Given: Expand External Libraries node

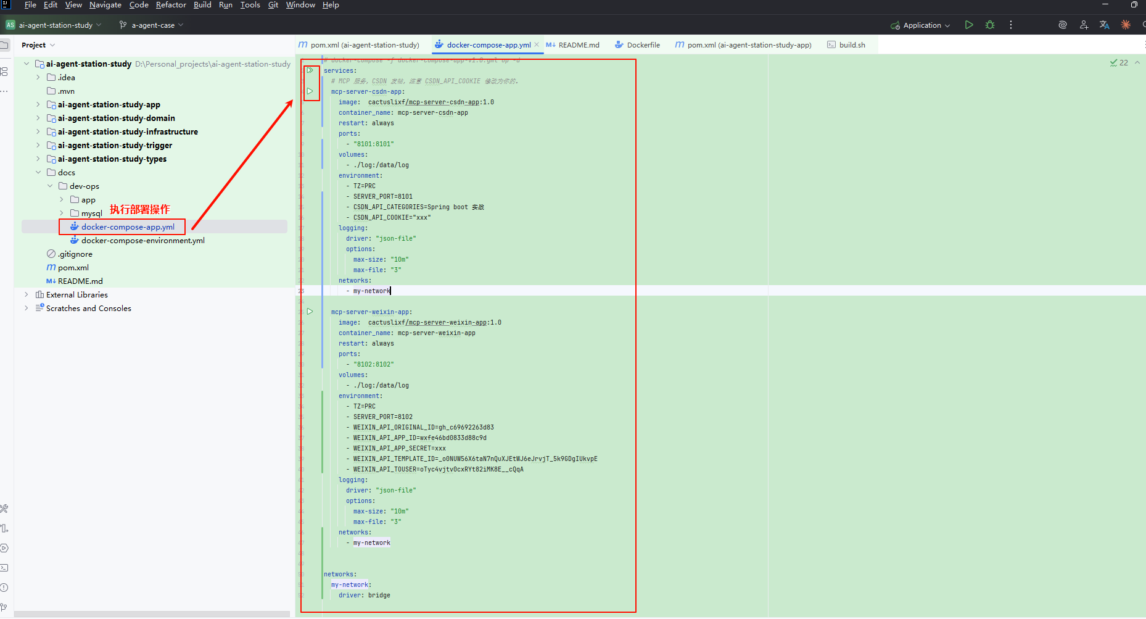Looking at the screenshot, I should click(26, 295).
